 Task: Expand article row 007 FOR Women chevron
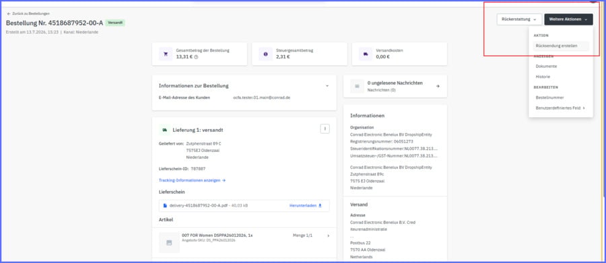[329, 235]
